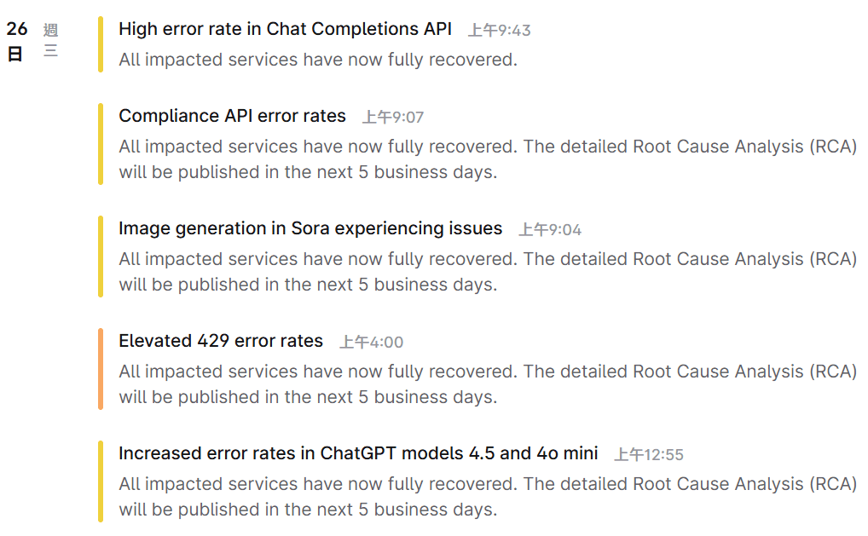Viewport: 868px width, 536px height.
Task: Click the 上午9:04 timestamp
Action: pyautogui.click(x=550, y=229)
